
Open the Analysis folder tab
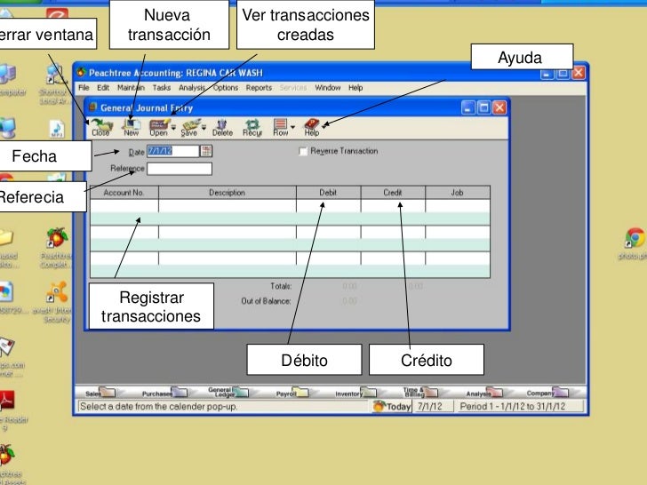pyautogui.click(x=484, y=393)
